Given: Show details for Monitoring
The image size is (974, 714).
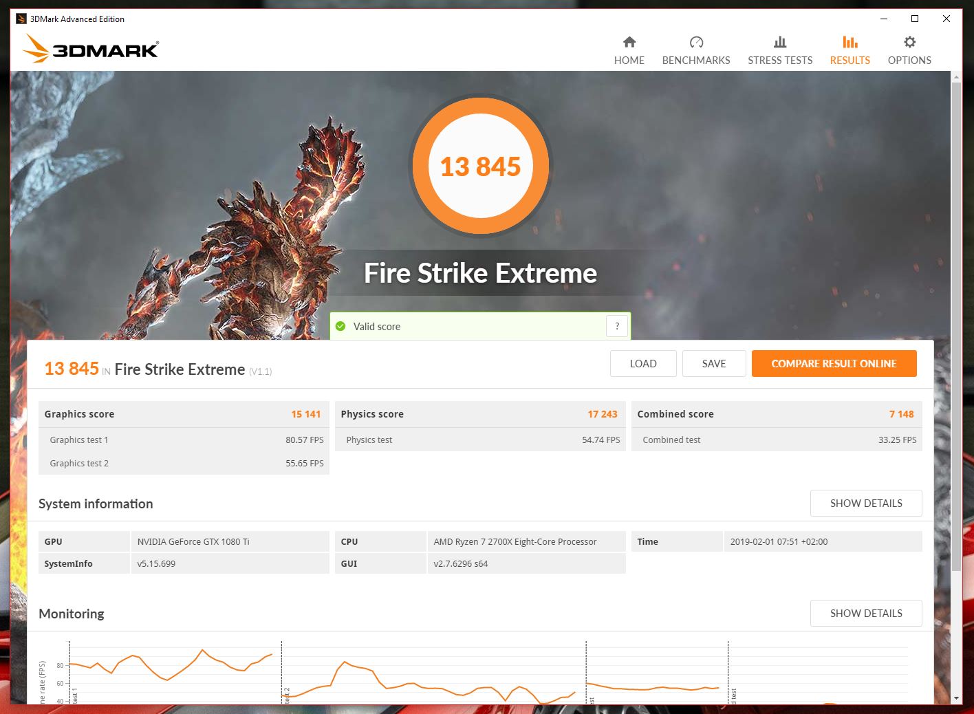Looking at the screenshot, I should pyautogui.click(x=866, y=613).
